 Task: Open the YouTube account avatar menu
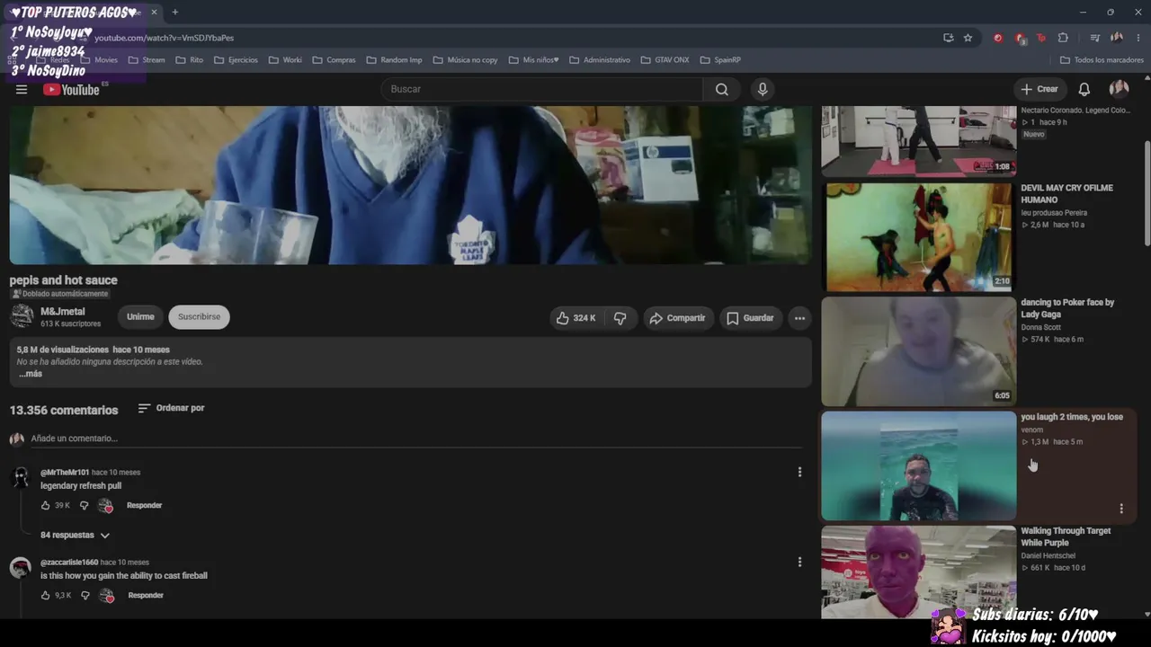click(1119, 89)
